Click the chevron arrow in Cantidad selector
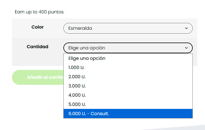 click(x=186, y=48)
